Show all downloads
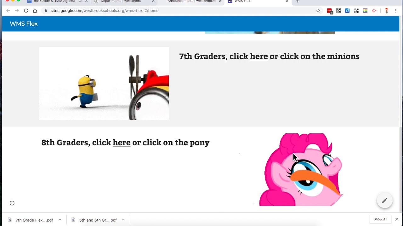403x226 pixels. (380, 219)
